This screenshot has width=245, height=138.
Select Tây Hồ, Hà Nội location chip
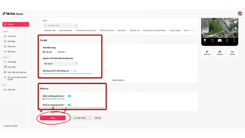coord(175,30)
